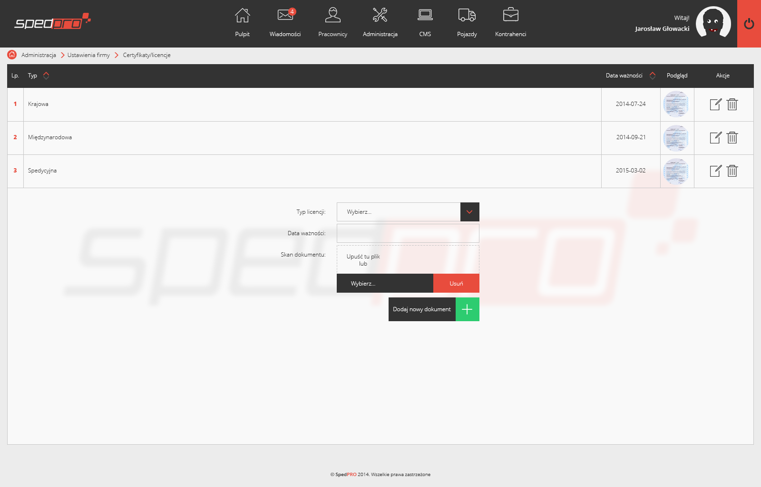This screenshot has height=487, width=761.
Task: Click the power logout icon
Action: (749, 24)
